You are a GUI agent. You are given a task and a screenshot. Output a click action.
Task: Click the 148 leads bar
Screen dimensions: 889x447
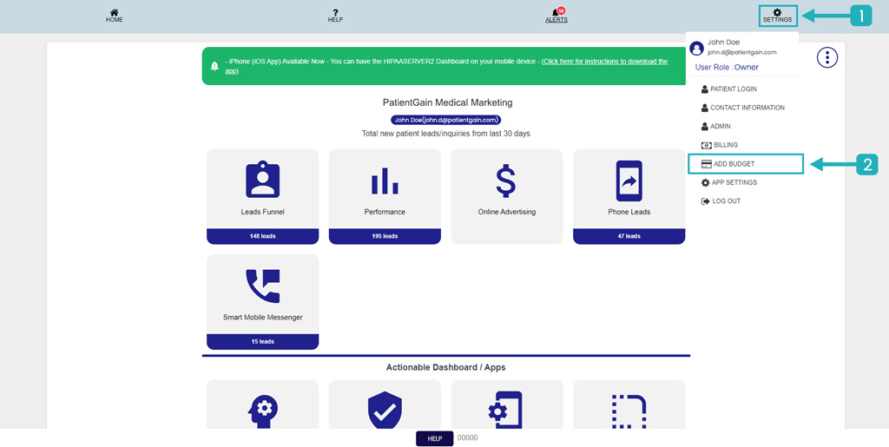[262, 236]
